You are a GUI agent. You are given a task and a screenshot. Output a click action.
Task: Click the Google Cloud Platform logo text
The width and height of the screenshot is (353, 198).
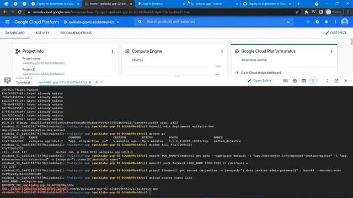(x=36, y=22)
